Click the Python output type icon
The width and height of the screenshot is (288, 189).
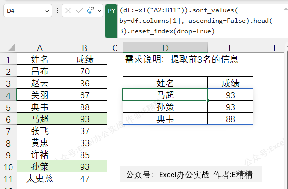point(91,10)
